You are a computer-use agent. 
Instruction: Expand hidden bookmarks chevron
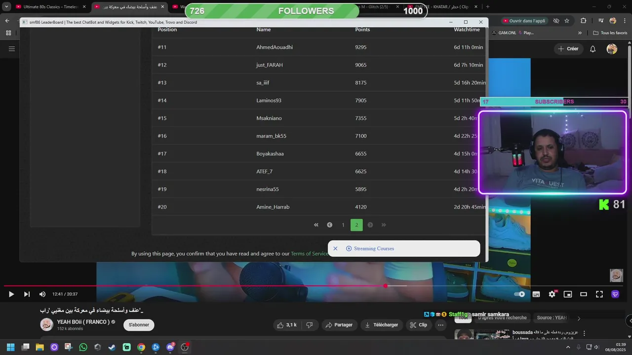coord(580,33)
